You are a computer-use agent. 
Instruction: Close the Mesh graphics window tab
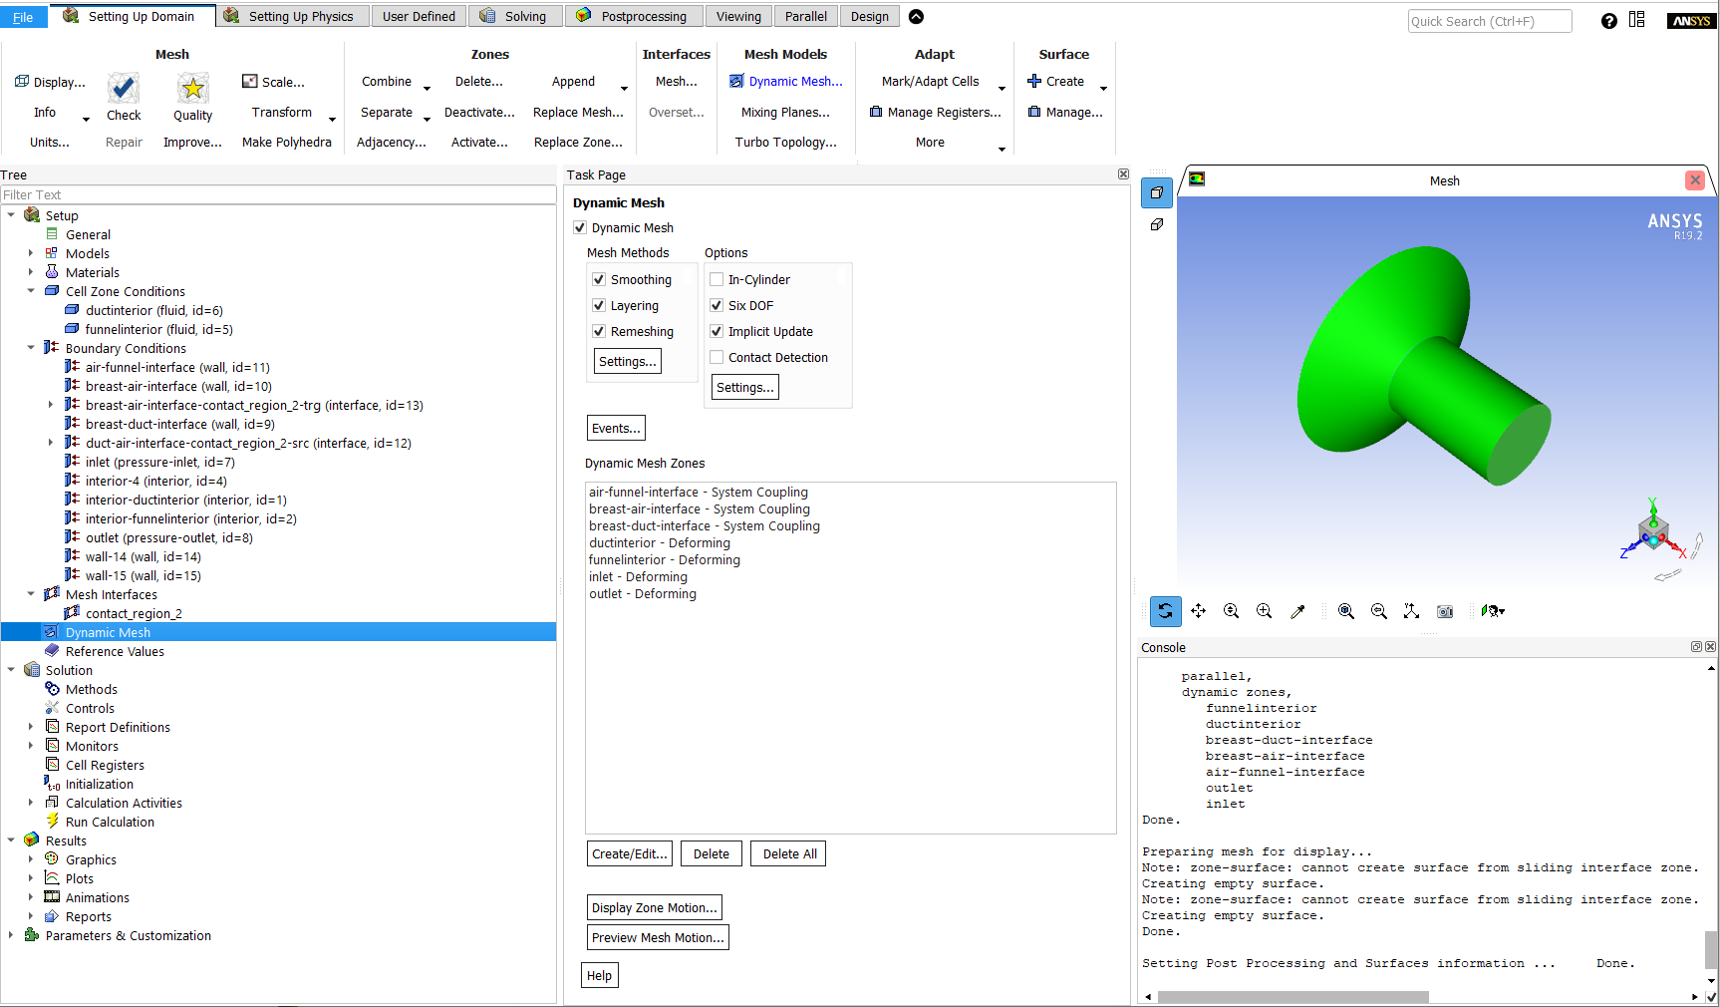1695,180
